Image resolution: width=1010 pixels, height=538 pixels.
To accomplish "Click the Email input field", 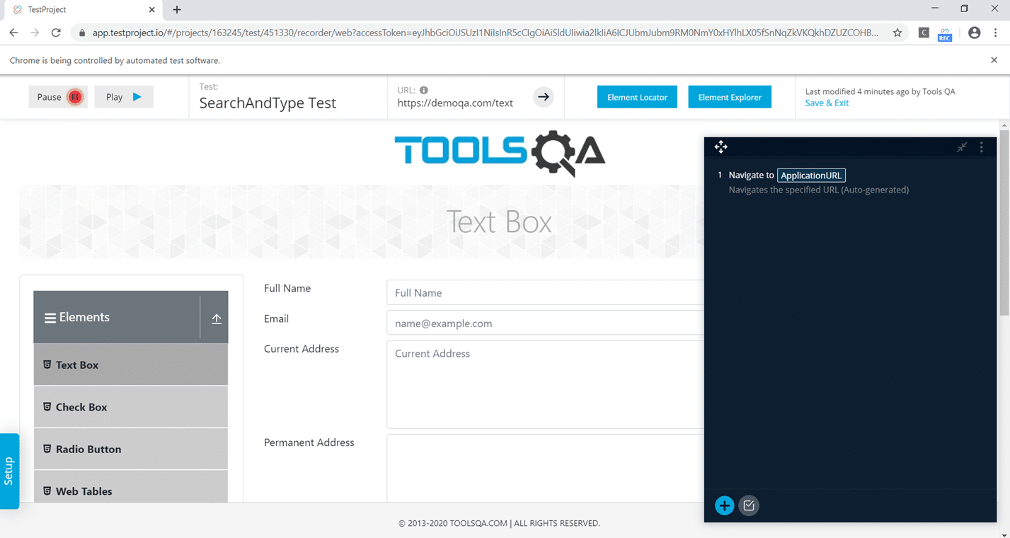I will point(546,323).
